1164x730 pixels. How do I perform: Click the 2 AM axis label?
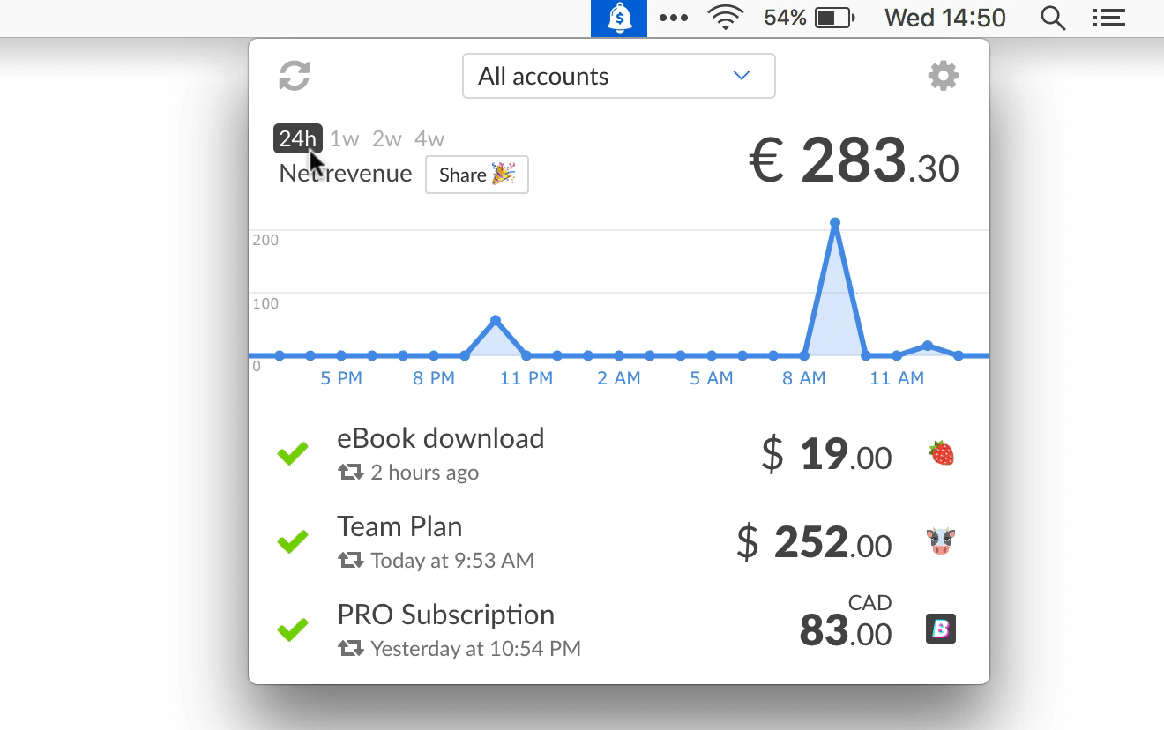tap(619, 378)
